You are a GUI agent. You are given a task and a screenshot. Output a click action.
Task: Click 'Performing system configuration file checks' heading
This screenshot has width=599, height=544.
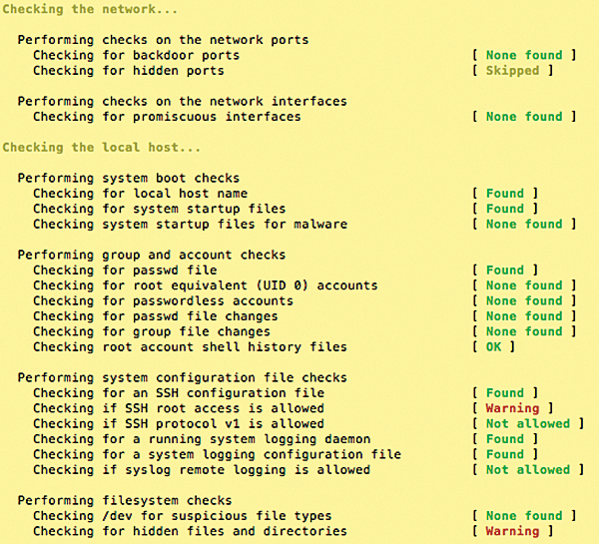pyautogui.click(x=183, y=378)
